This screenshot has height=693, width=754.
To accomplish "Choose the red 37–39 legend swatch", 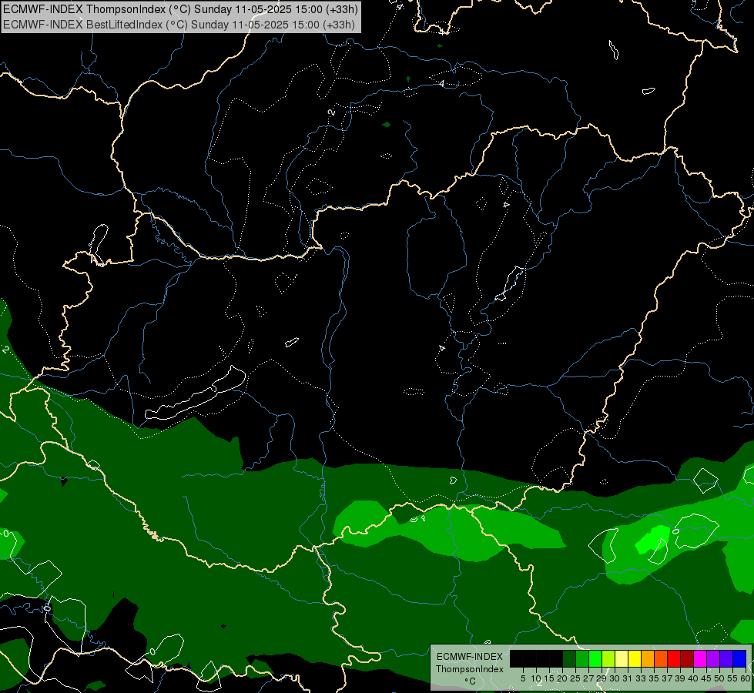I will tap(674, 658).
